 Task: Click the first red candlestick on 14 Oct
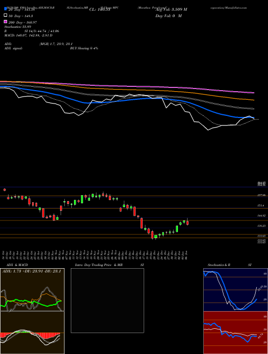tap(4, 190)
